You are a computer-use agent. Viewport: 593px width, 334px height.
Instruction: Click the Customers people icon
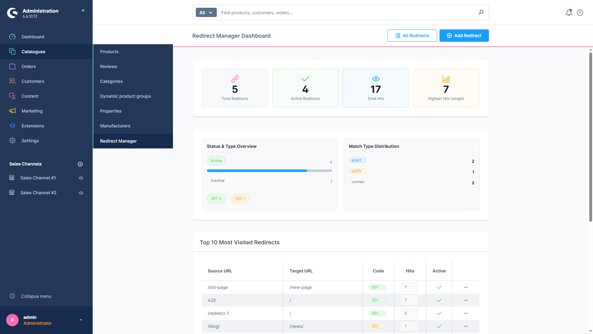tap(12, 81)
